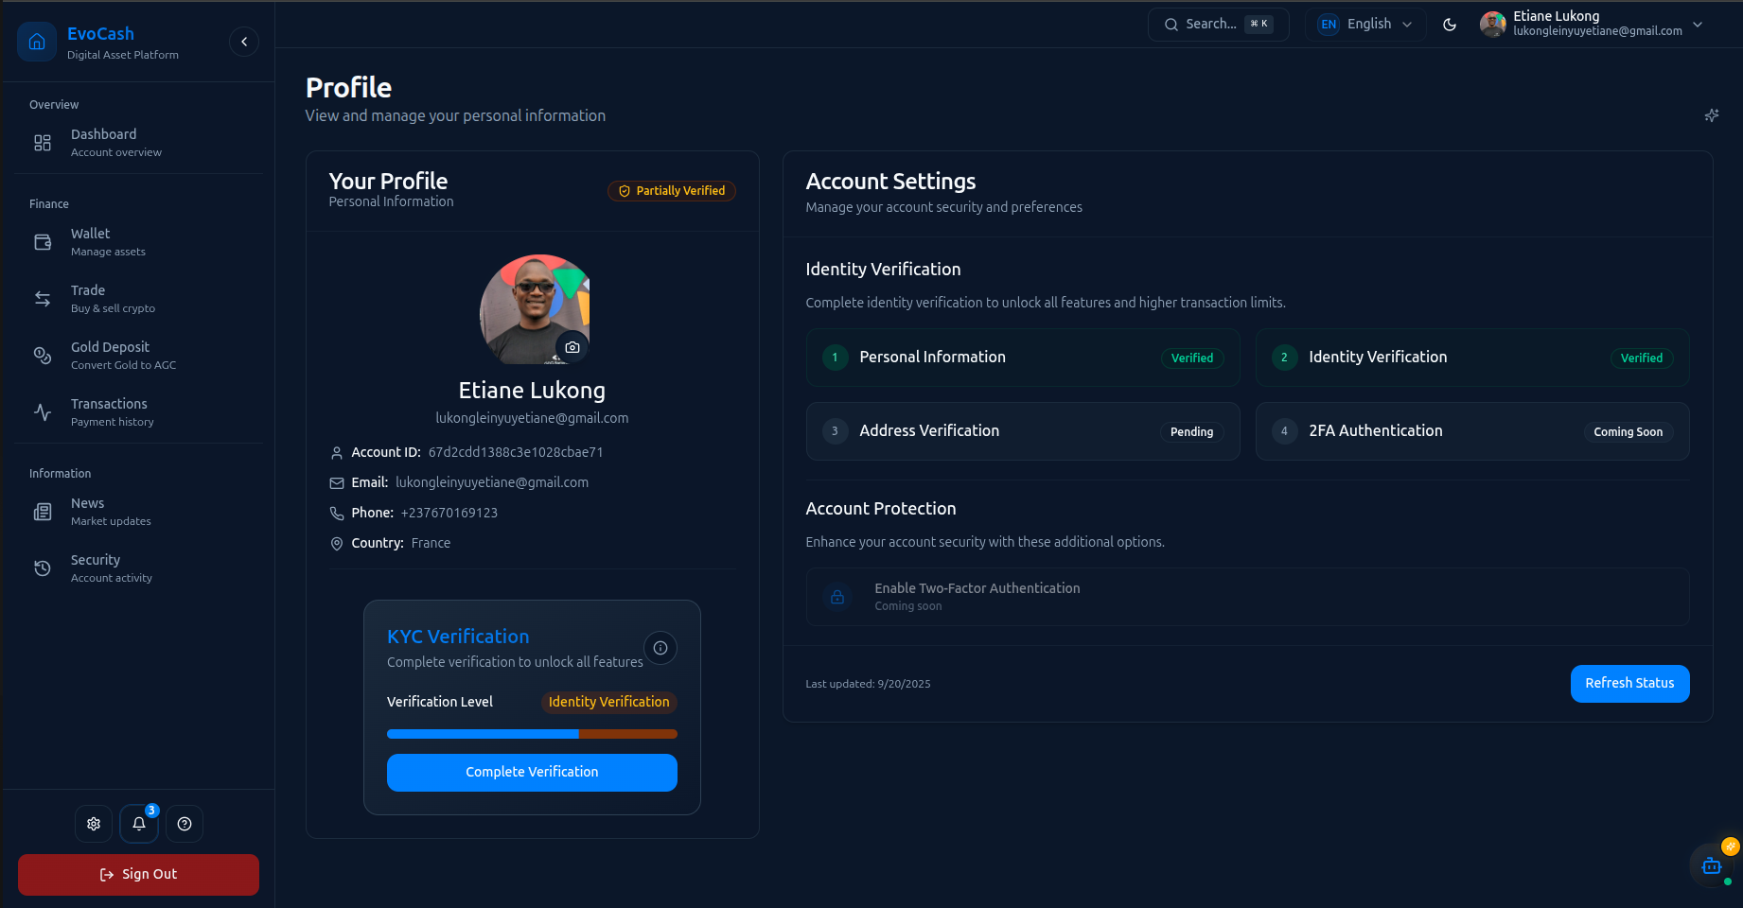Click the Search input field
Screen dimensions: 1743x908
tap(1218, 24)
